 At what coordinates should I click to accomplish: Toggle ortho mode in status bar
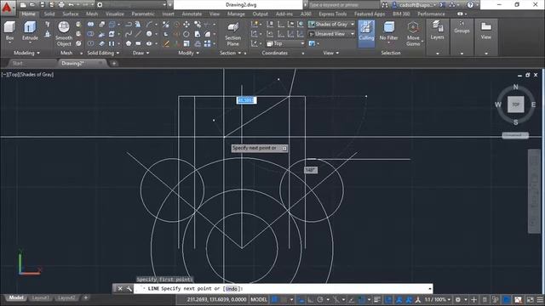tap(310, 299)
